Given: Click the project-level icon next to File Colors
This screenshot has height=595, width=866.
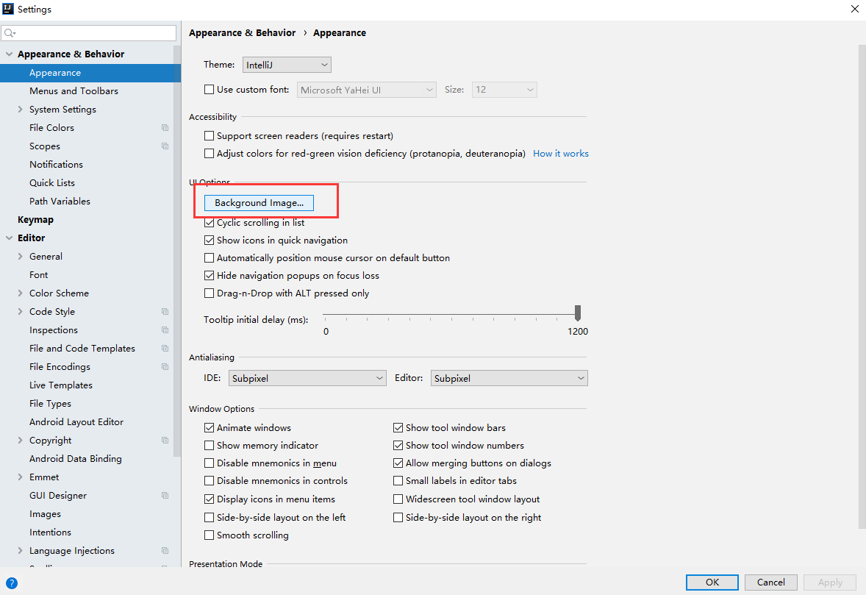Looking at the screenshot, I should point(165,128).
